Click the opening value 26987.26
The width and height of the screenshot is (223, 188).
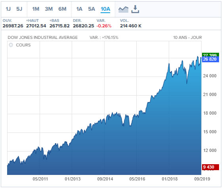tap(13, 26)
